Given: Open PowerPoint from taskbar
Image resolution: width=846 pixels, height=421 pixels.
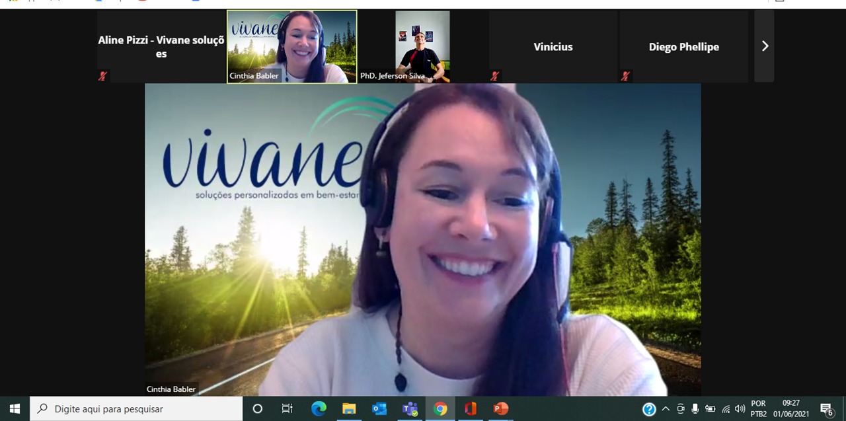Looking at the screenshot, I should [500, 409].
